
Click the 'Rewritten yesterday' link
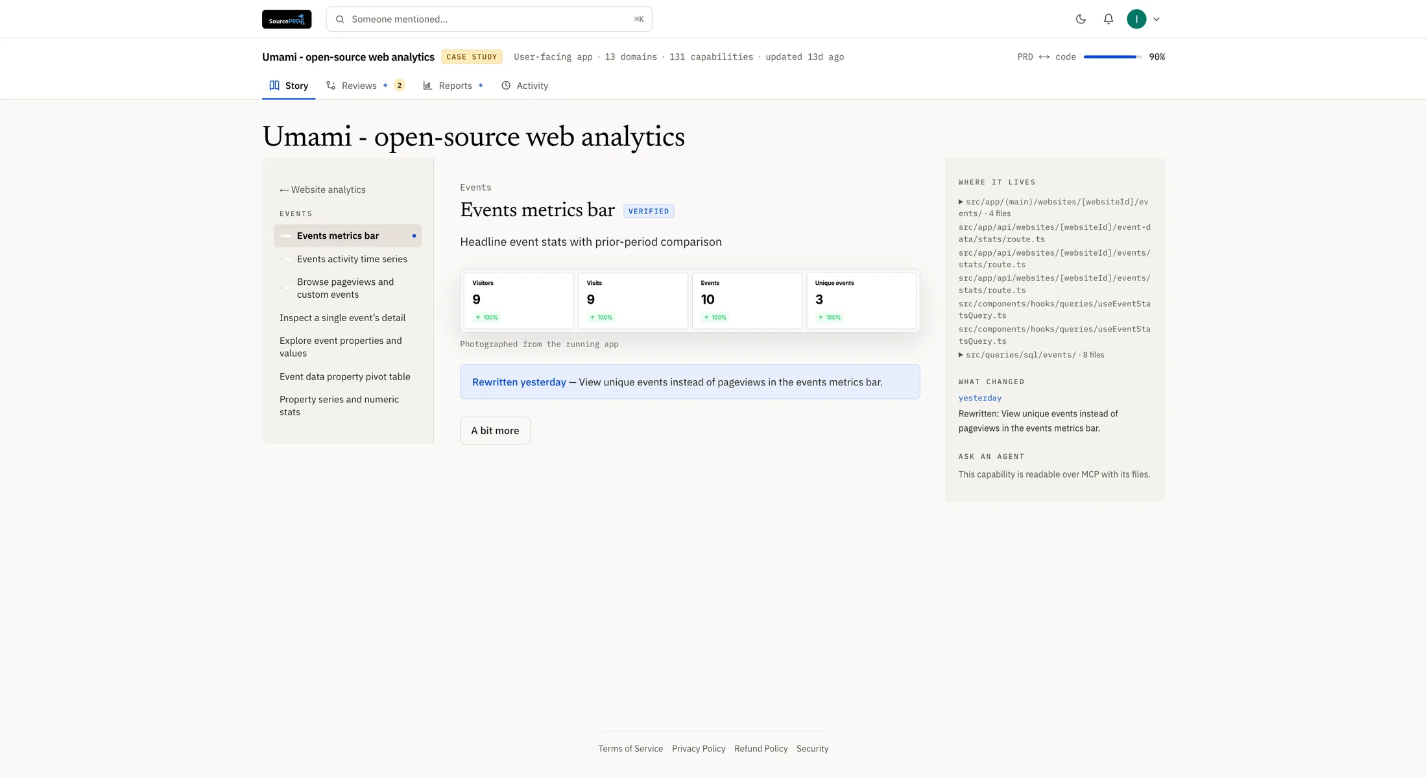click(519, 382)
